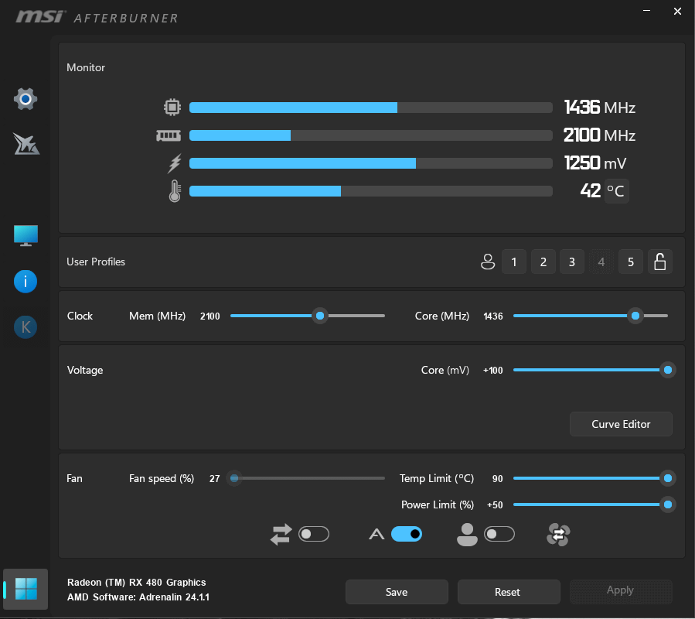Click the Power Limit value +50
The image size is (695, 619).
coord(495,505)
